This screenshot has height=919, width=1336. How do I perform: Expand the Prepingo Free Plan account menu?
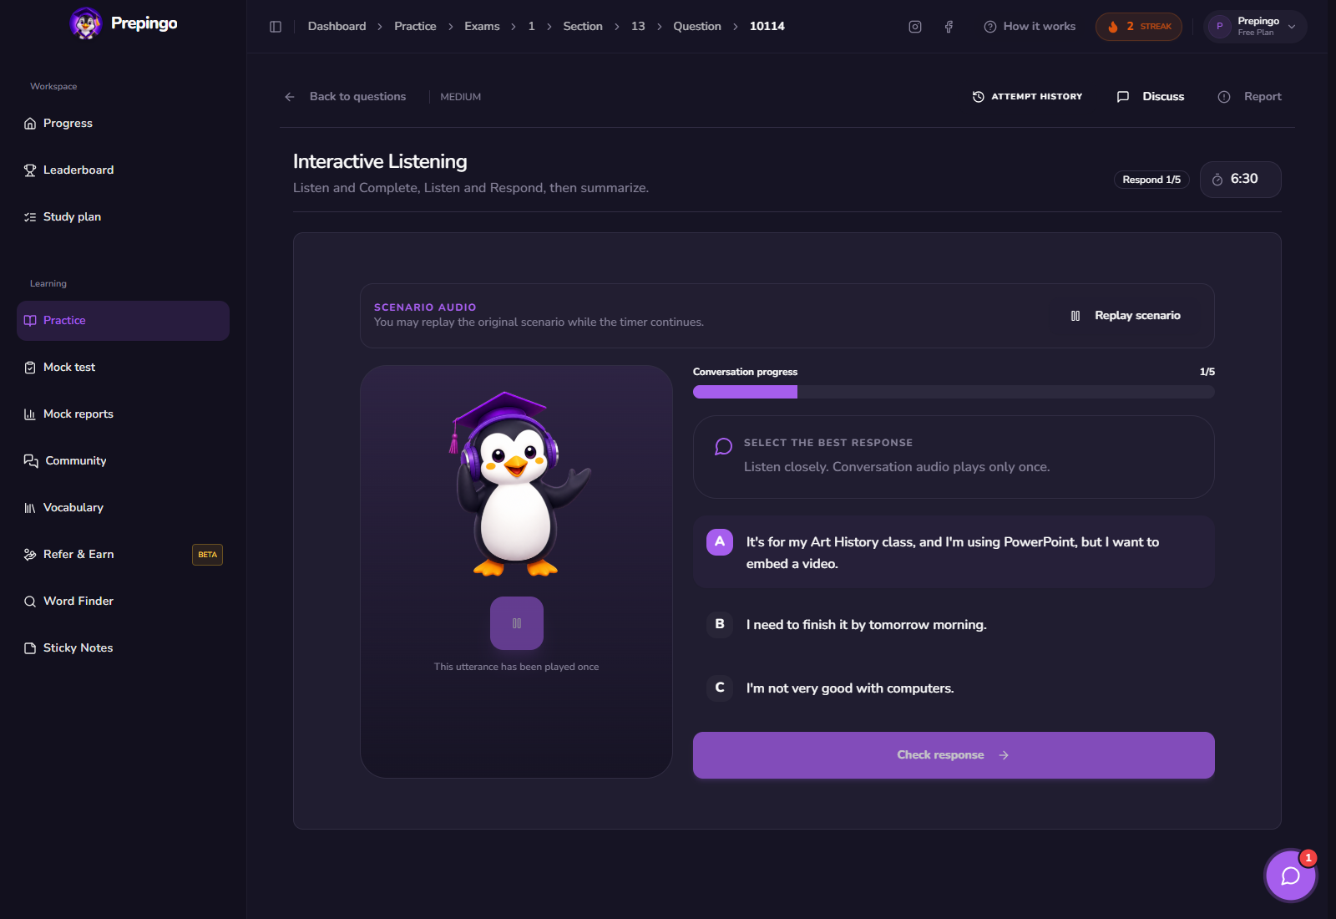(1256, 27)
